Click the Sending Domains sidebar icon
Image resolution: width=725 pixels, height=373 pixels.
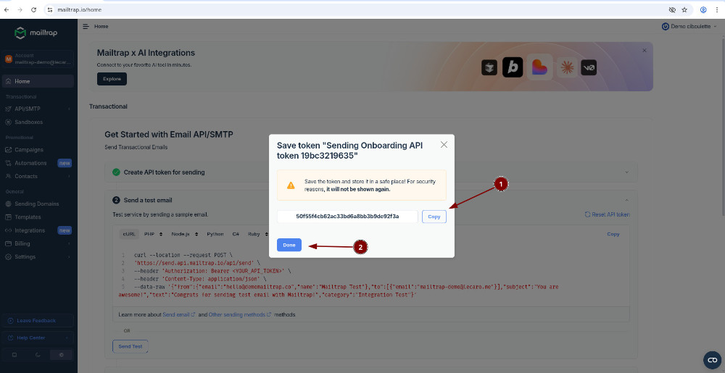[8, 204]
